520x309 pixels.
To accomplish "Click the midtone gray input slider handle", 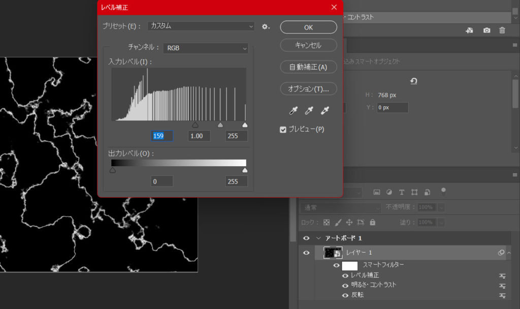I will pos(220,125).
